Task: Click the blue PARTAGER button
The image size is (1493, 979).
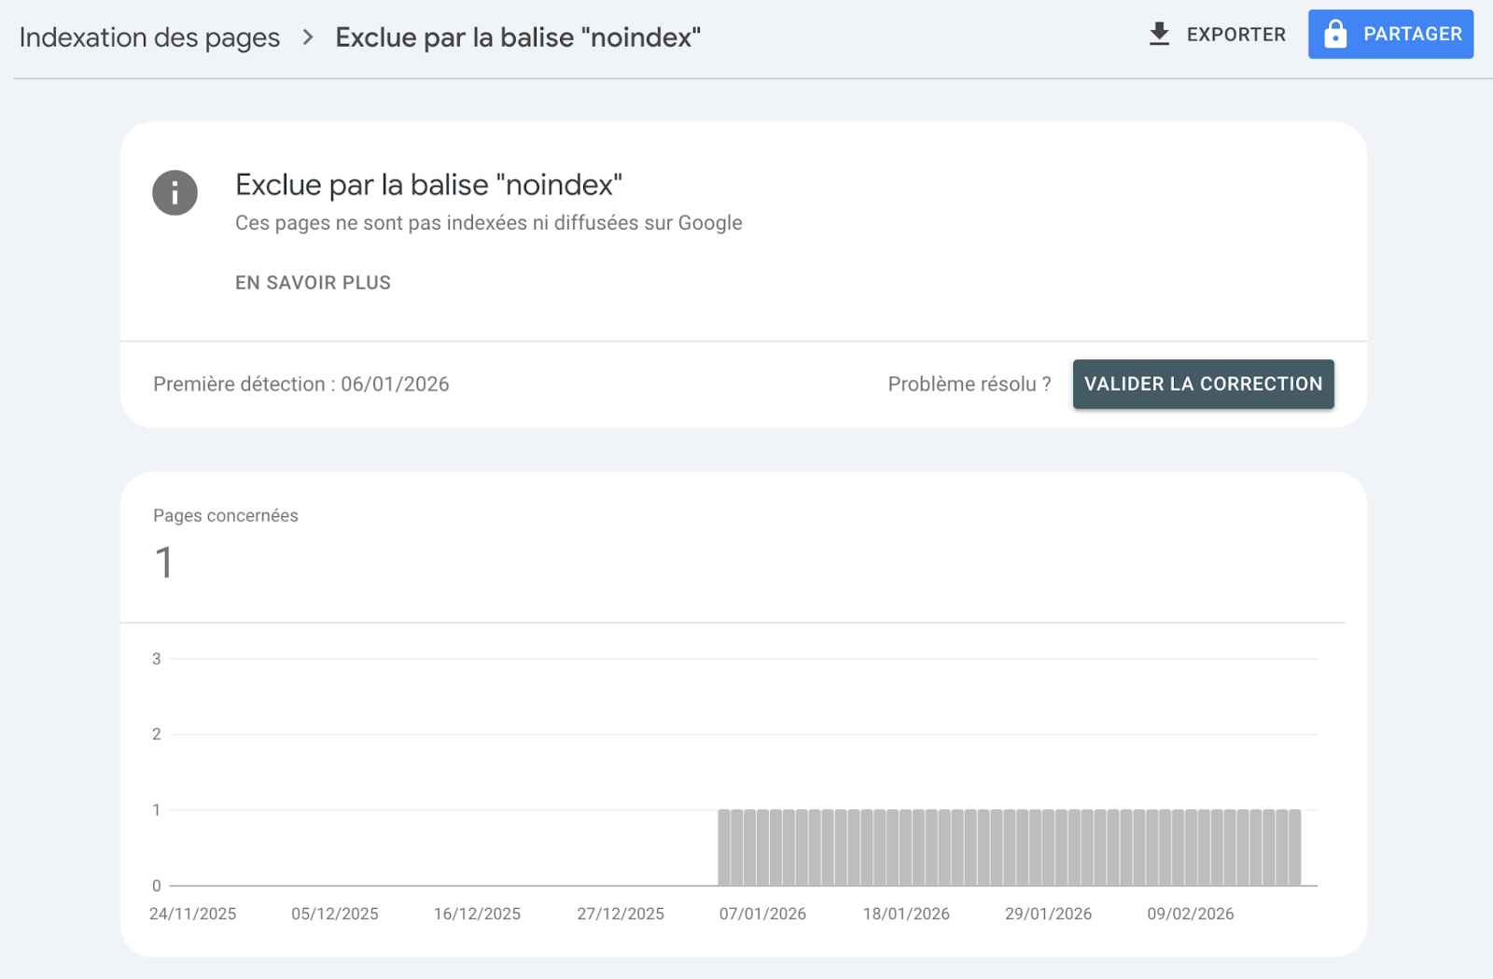Action: [x=1390, y=34]
